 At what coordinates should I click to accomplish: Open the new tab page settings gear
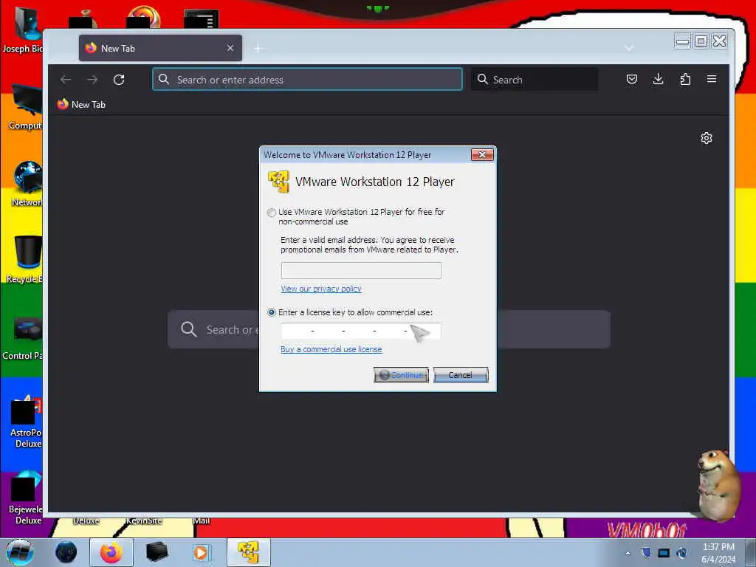click(x=707, y=138)
